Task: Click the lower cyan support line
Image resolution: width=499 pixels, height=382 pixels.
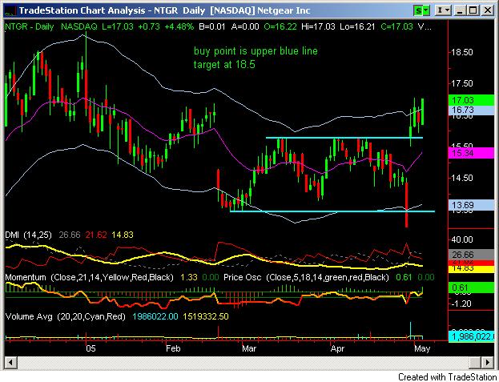Action: pos(332,211)
